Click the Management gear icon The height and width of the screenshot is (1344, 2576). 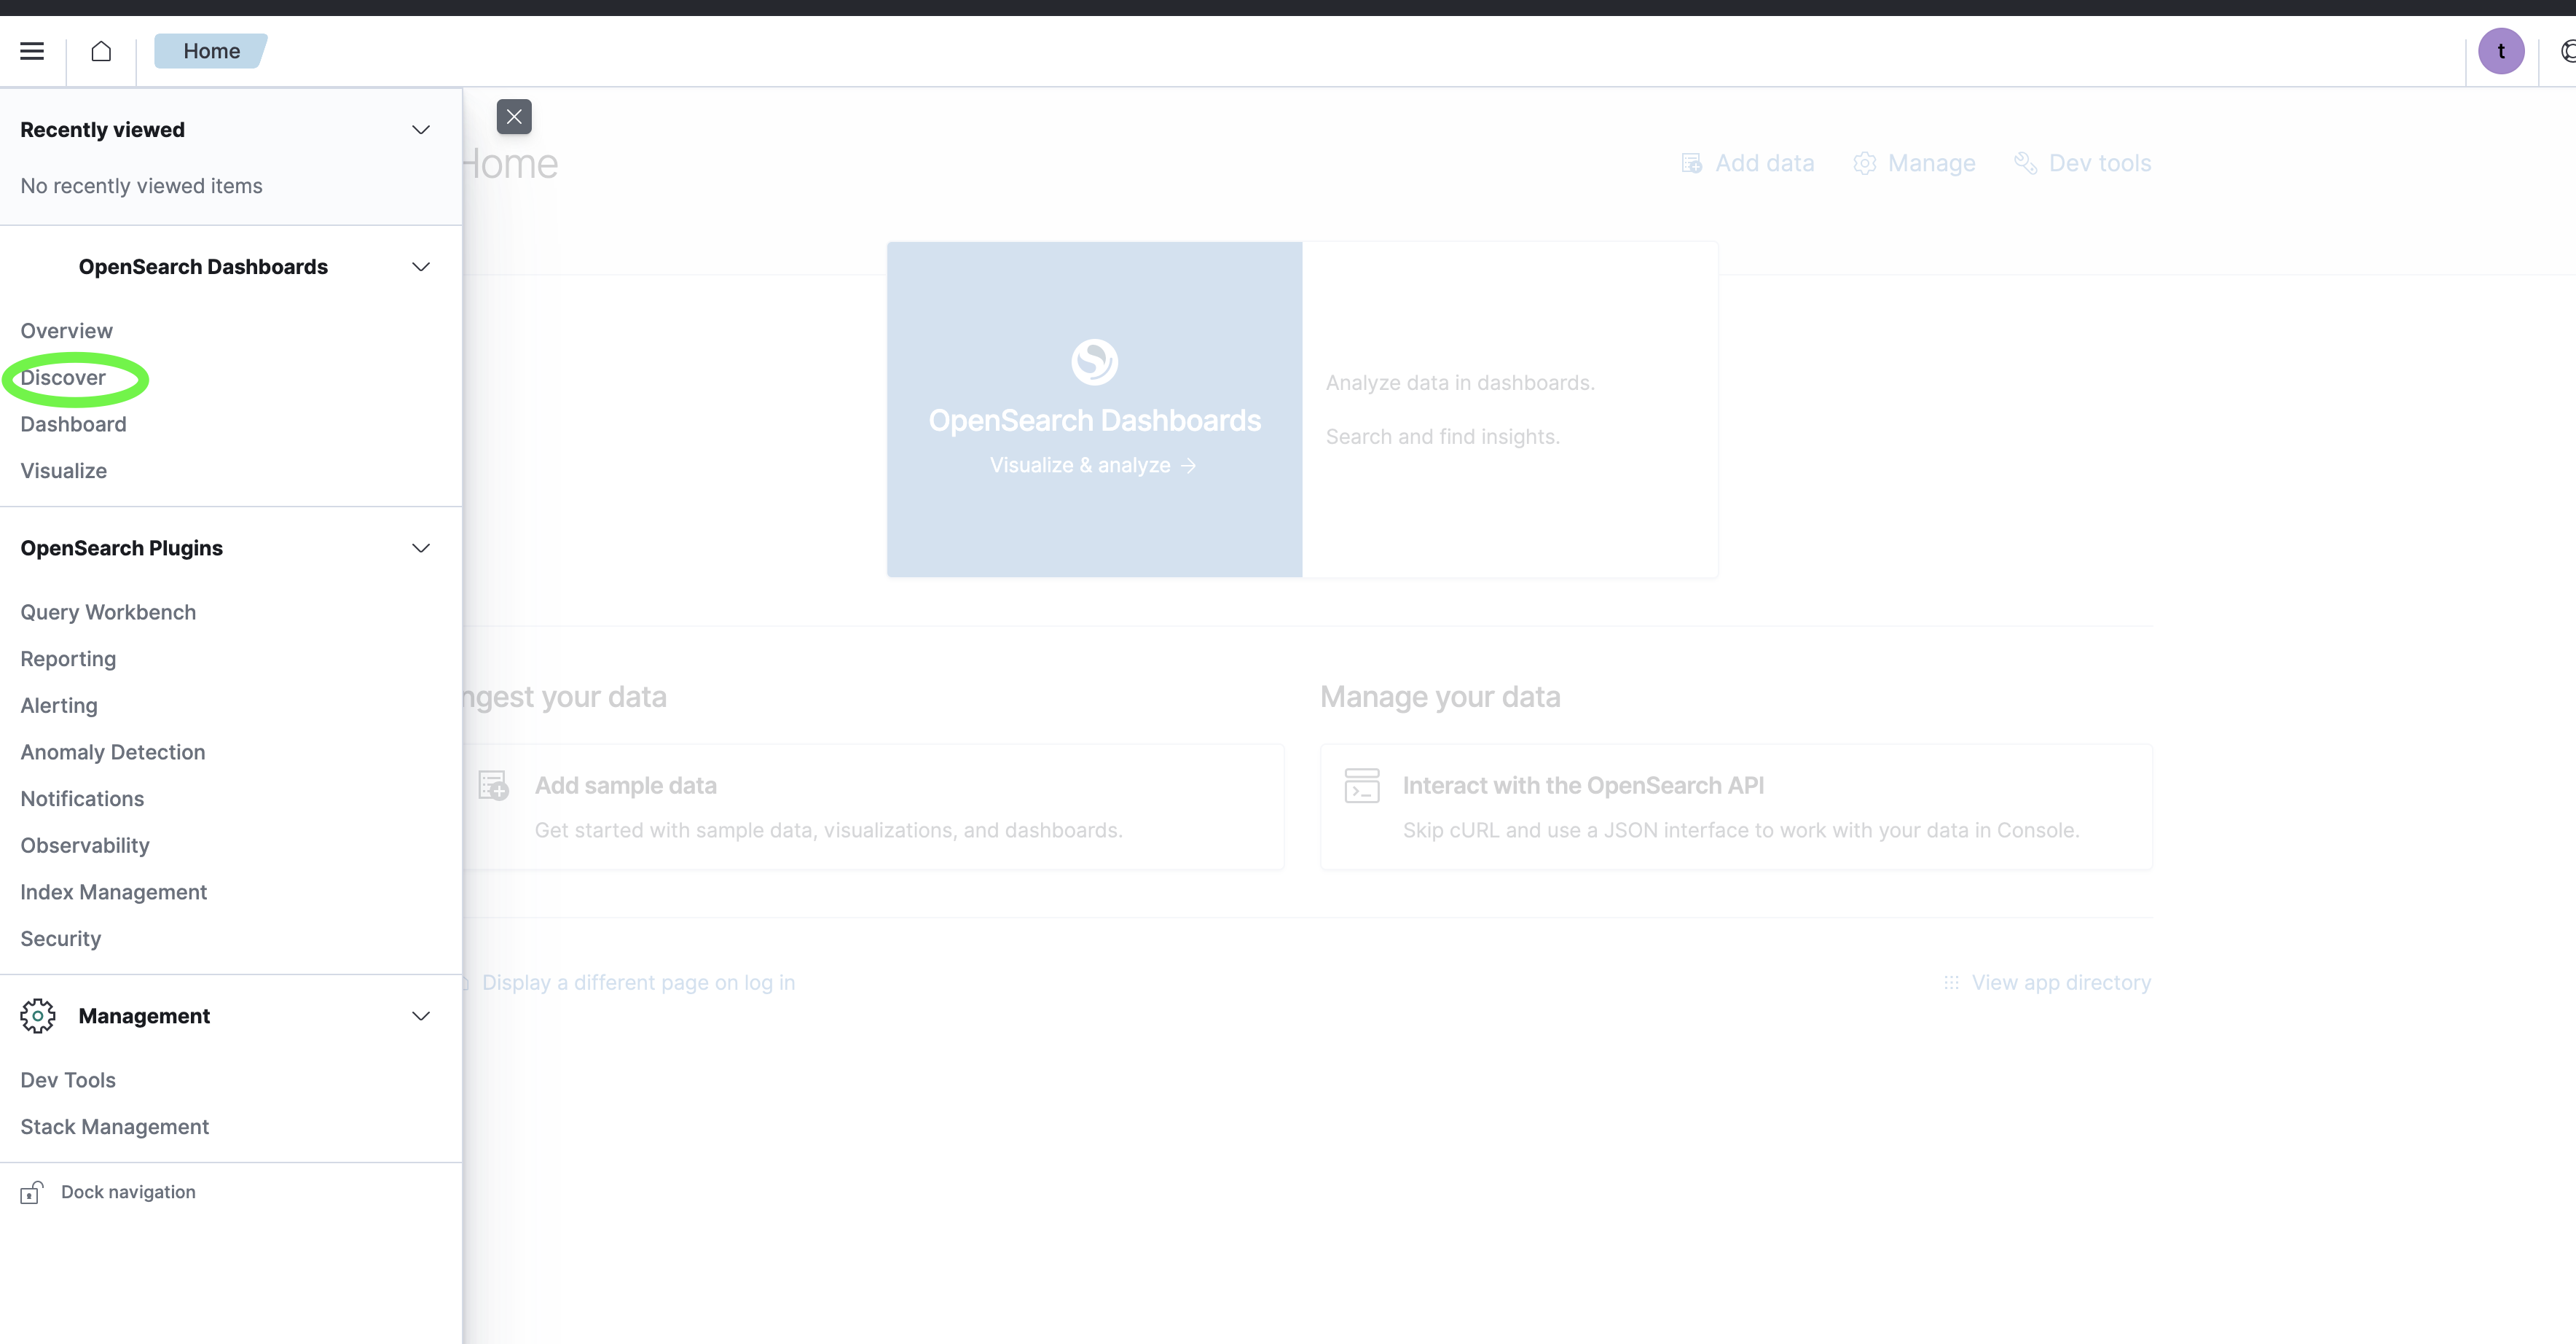(x=38, y=1016)
